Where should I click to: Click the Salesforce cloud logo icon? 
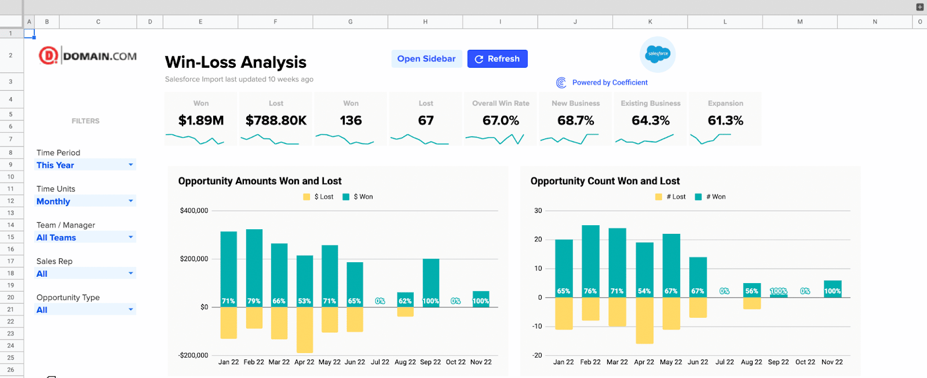(658, 54)
